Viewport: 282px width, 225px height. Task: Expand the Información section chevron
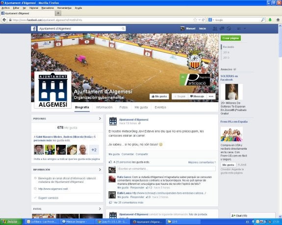click(x=100, y=170)
